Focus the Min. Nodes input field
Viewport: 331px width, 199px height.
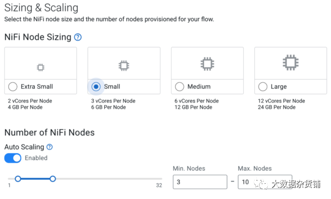point(200,182)
